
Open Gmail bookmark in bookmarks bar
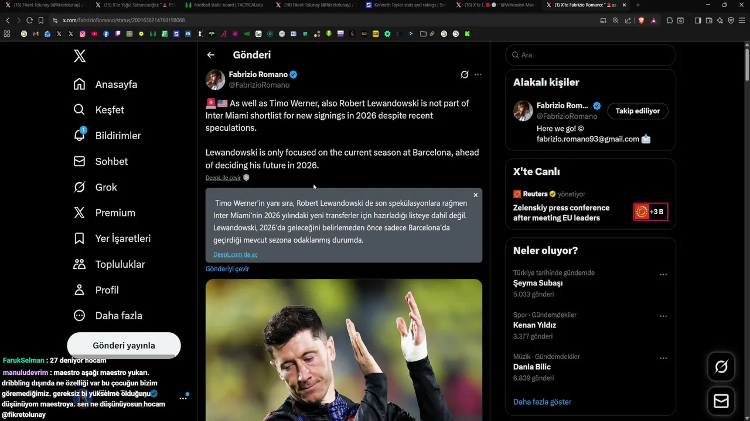(x=36, y=34)
